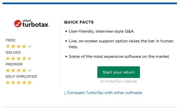Click the live on-screen support bullet text

(x=121, y=44)
